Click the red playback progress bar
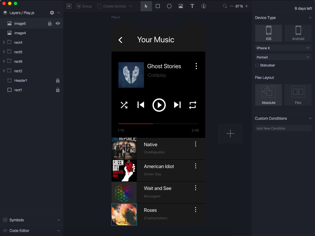Image resolution: width=315 pixels, height=236 pixels. coord(136,123)
